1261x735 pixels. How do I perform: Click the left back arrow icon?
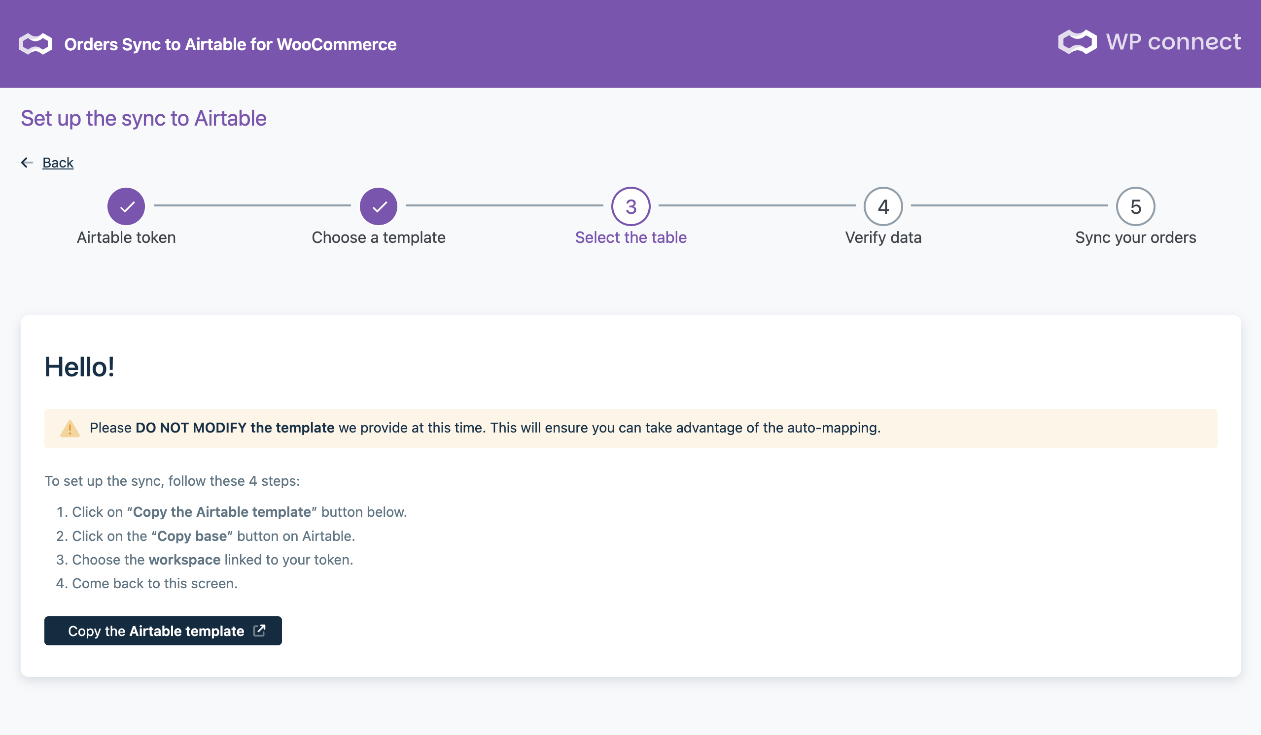(27, 163)
